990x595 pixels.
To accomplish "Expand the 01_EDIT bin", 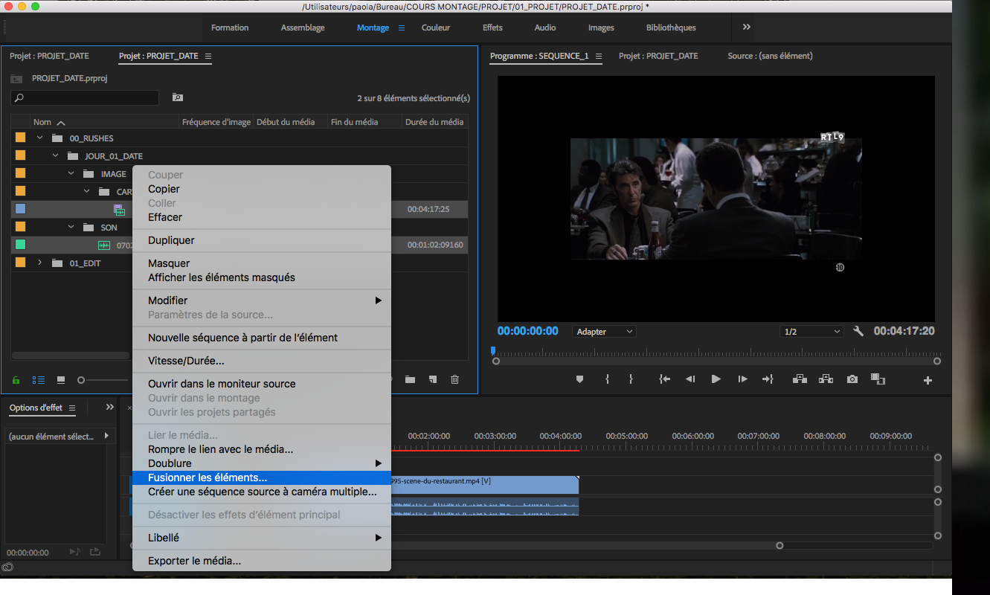I will 40,263.
